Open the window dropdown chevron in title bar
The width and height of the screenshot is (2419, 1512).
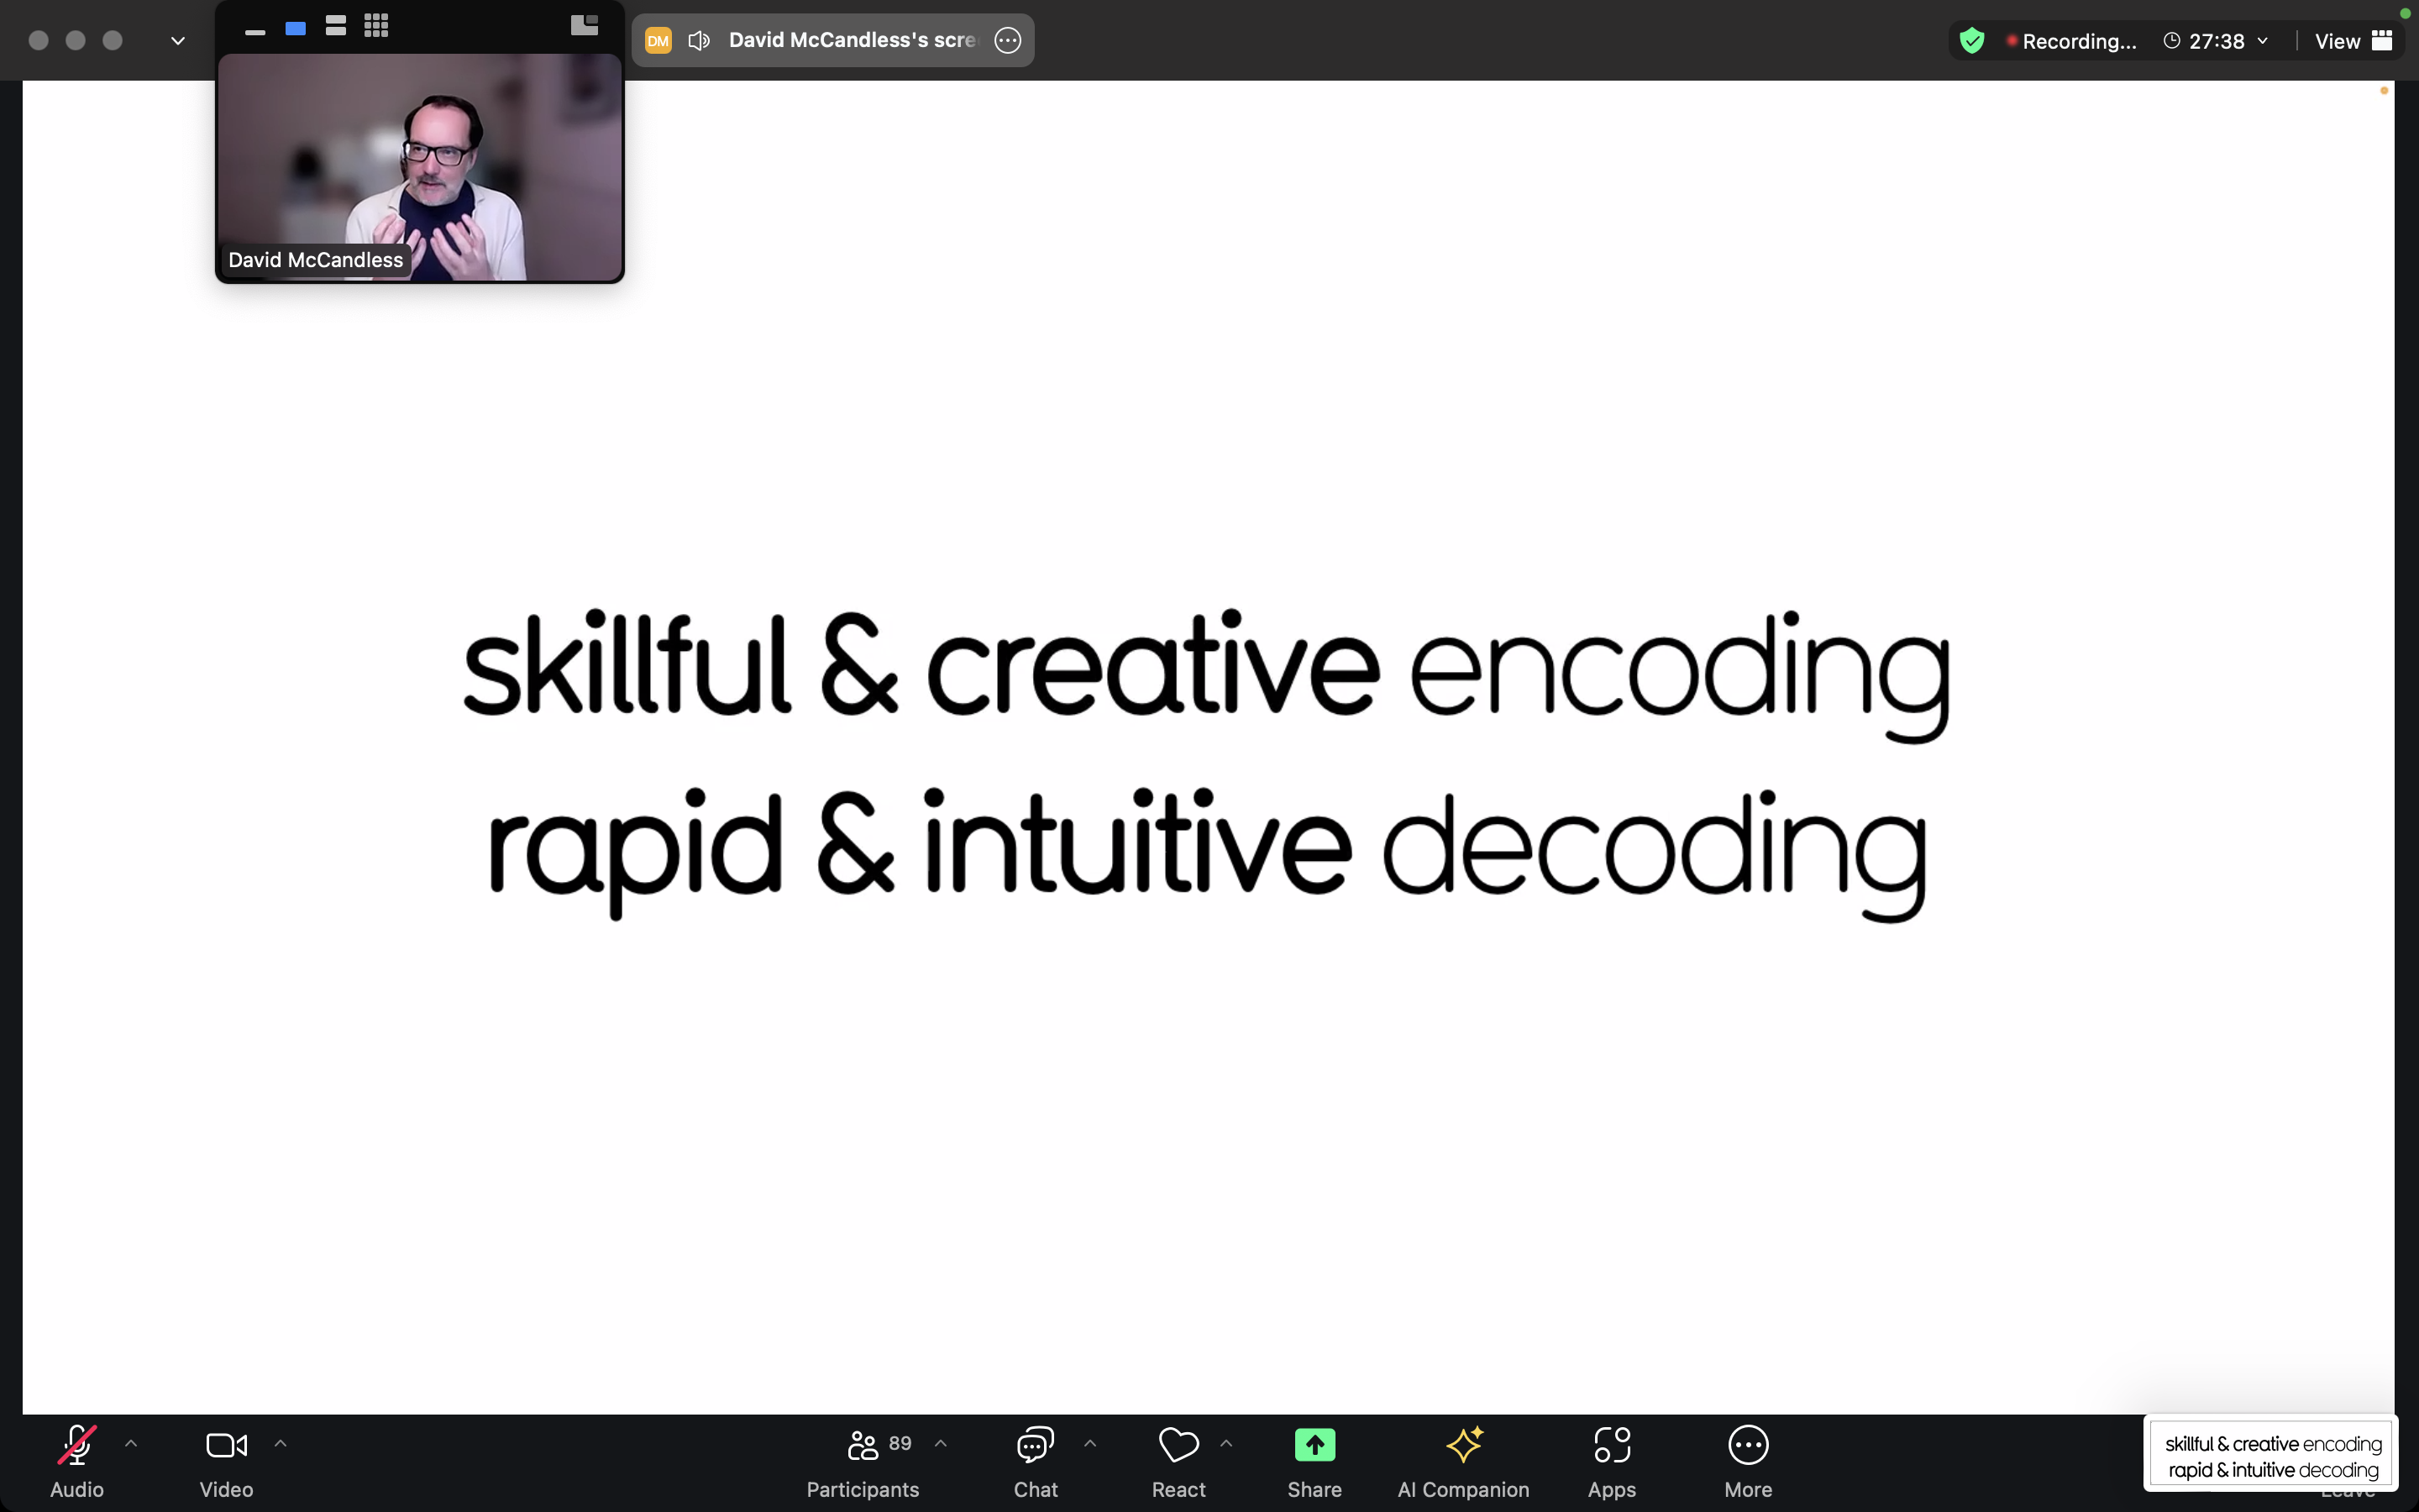tap(178, 41)
